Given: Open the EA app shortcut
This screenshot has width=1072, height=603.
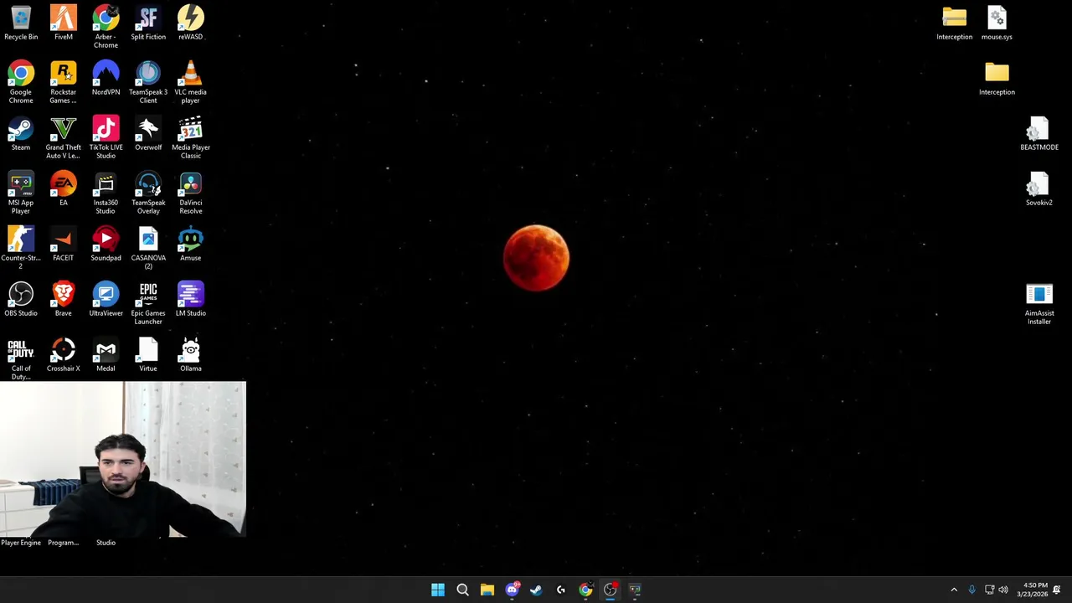Looking at the screenshot, I should [63, 188].
